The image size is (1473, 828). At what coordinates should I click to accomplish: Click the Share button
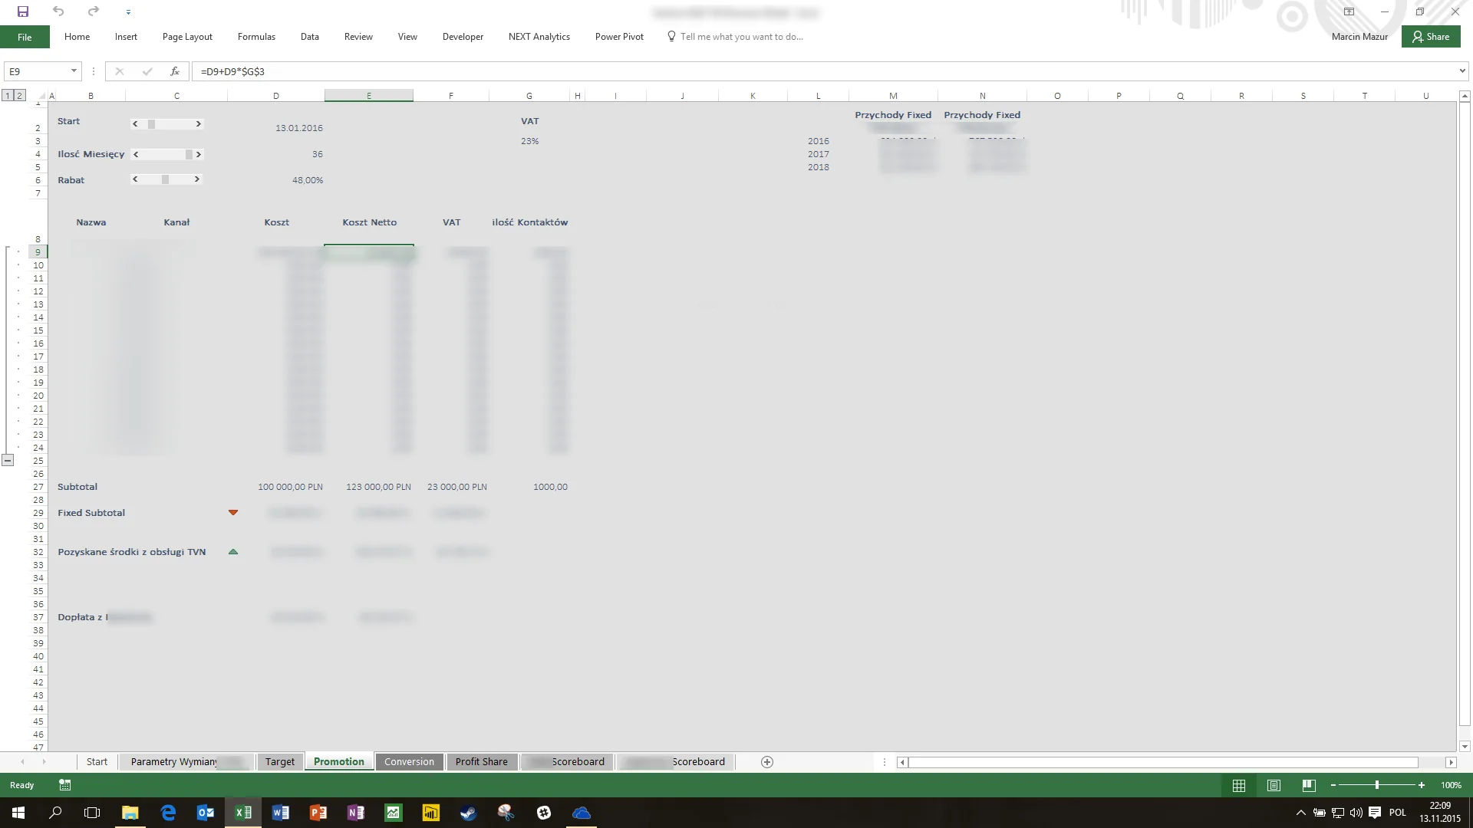coord(1431,37)
